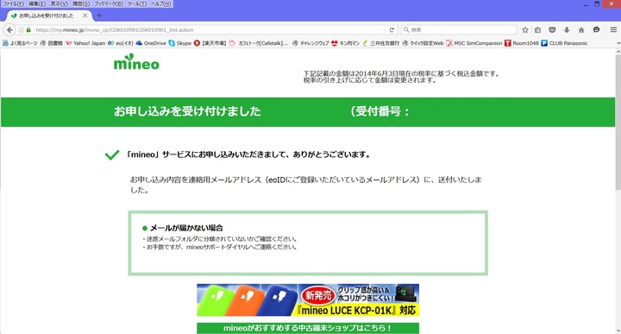Viewport: 621px width, 334px height.
Task: Open the Firefox hamburger menu
Action: pyautogui.click(x=613, y=29)
